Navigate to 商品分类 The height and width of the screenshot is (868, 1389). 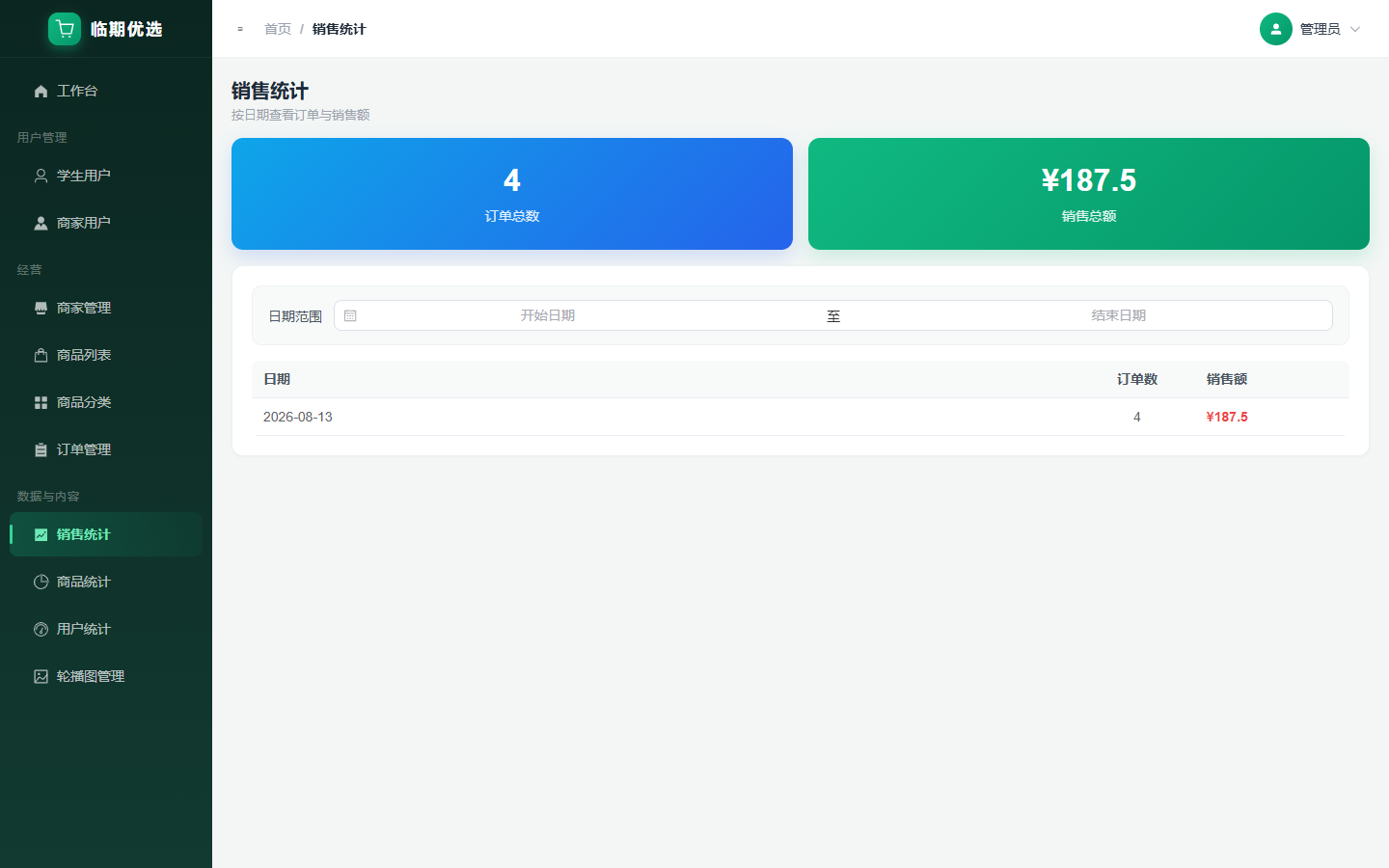(x=106, y=402)
